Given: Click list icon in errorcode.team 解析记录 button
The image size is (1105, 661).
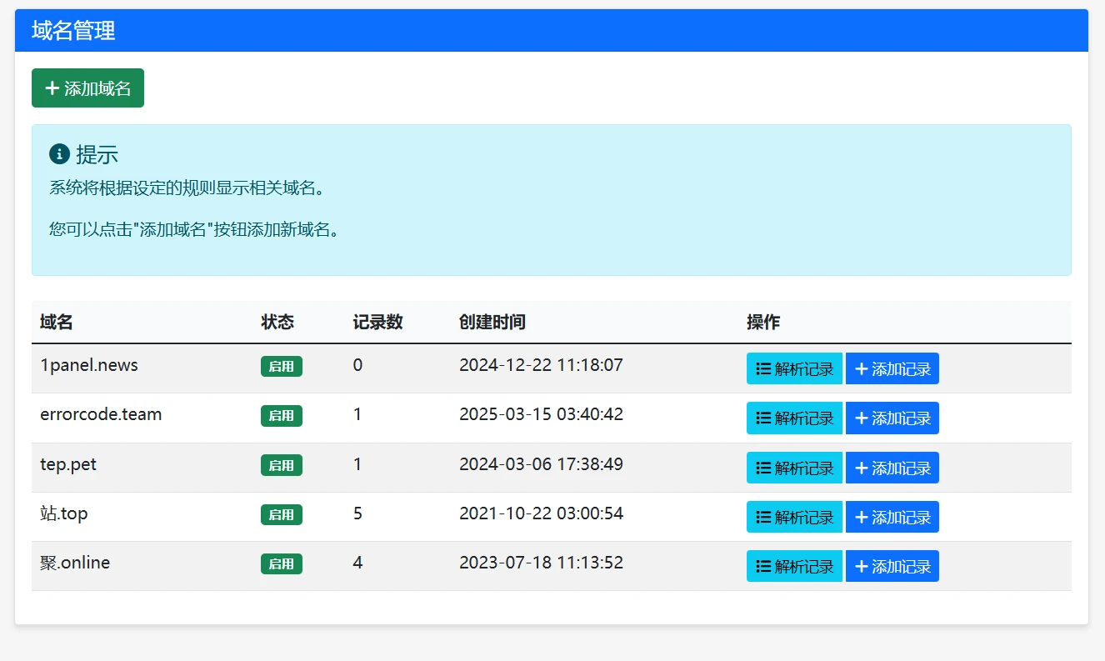Looking at the screenshot, I should (x=762, y=418).
